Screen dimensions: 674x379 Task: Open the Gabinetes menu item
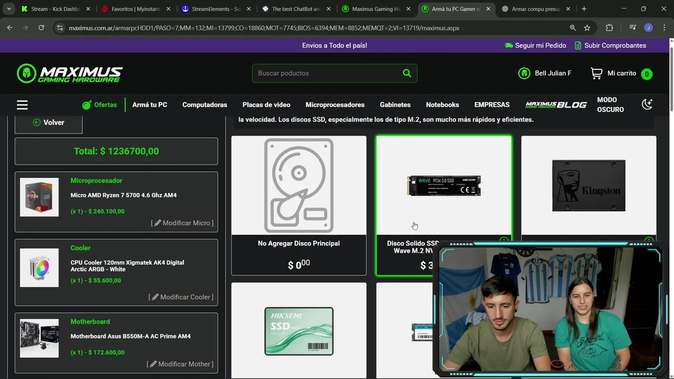(x=395, y=105)
